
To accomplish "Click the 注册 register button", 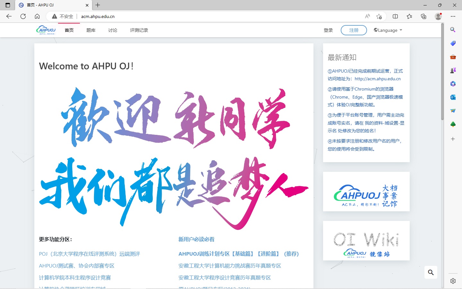I will (354, 30).
